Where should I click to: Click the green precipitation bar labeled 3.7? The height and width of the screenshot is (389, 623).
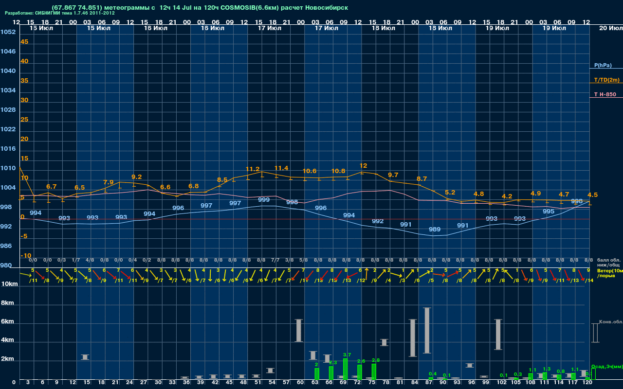point(346,369)
